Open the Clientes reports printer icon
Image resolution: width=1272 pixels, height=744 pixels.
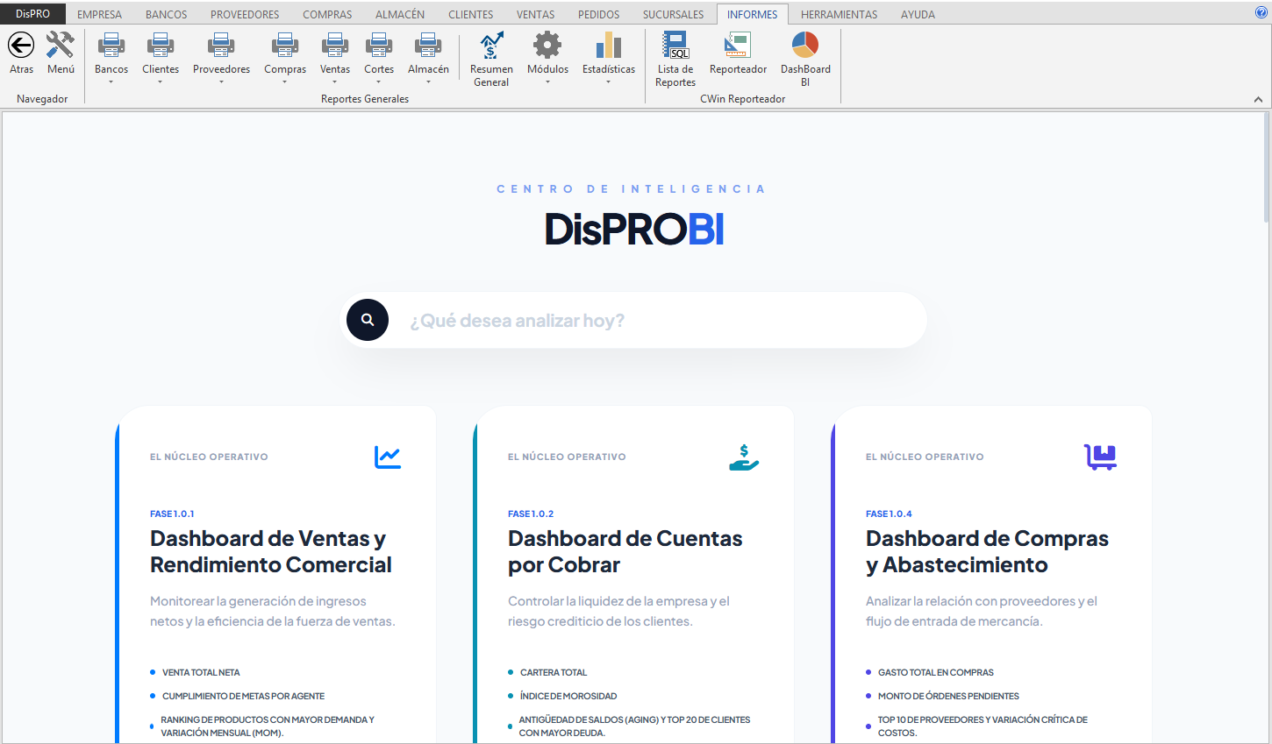[x=161, y=45]
